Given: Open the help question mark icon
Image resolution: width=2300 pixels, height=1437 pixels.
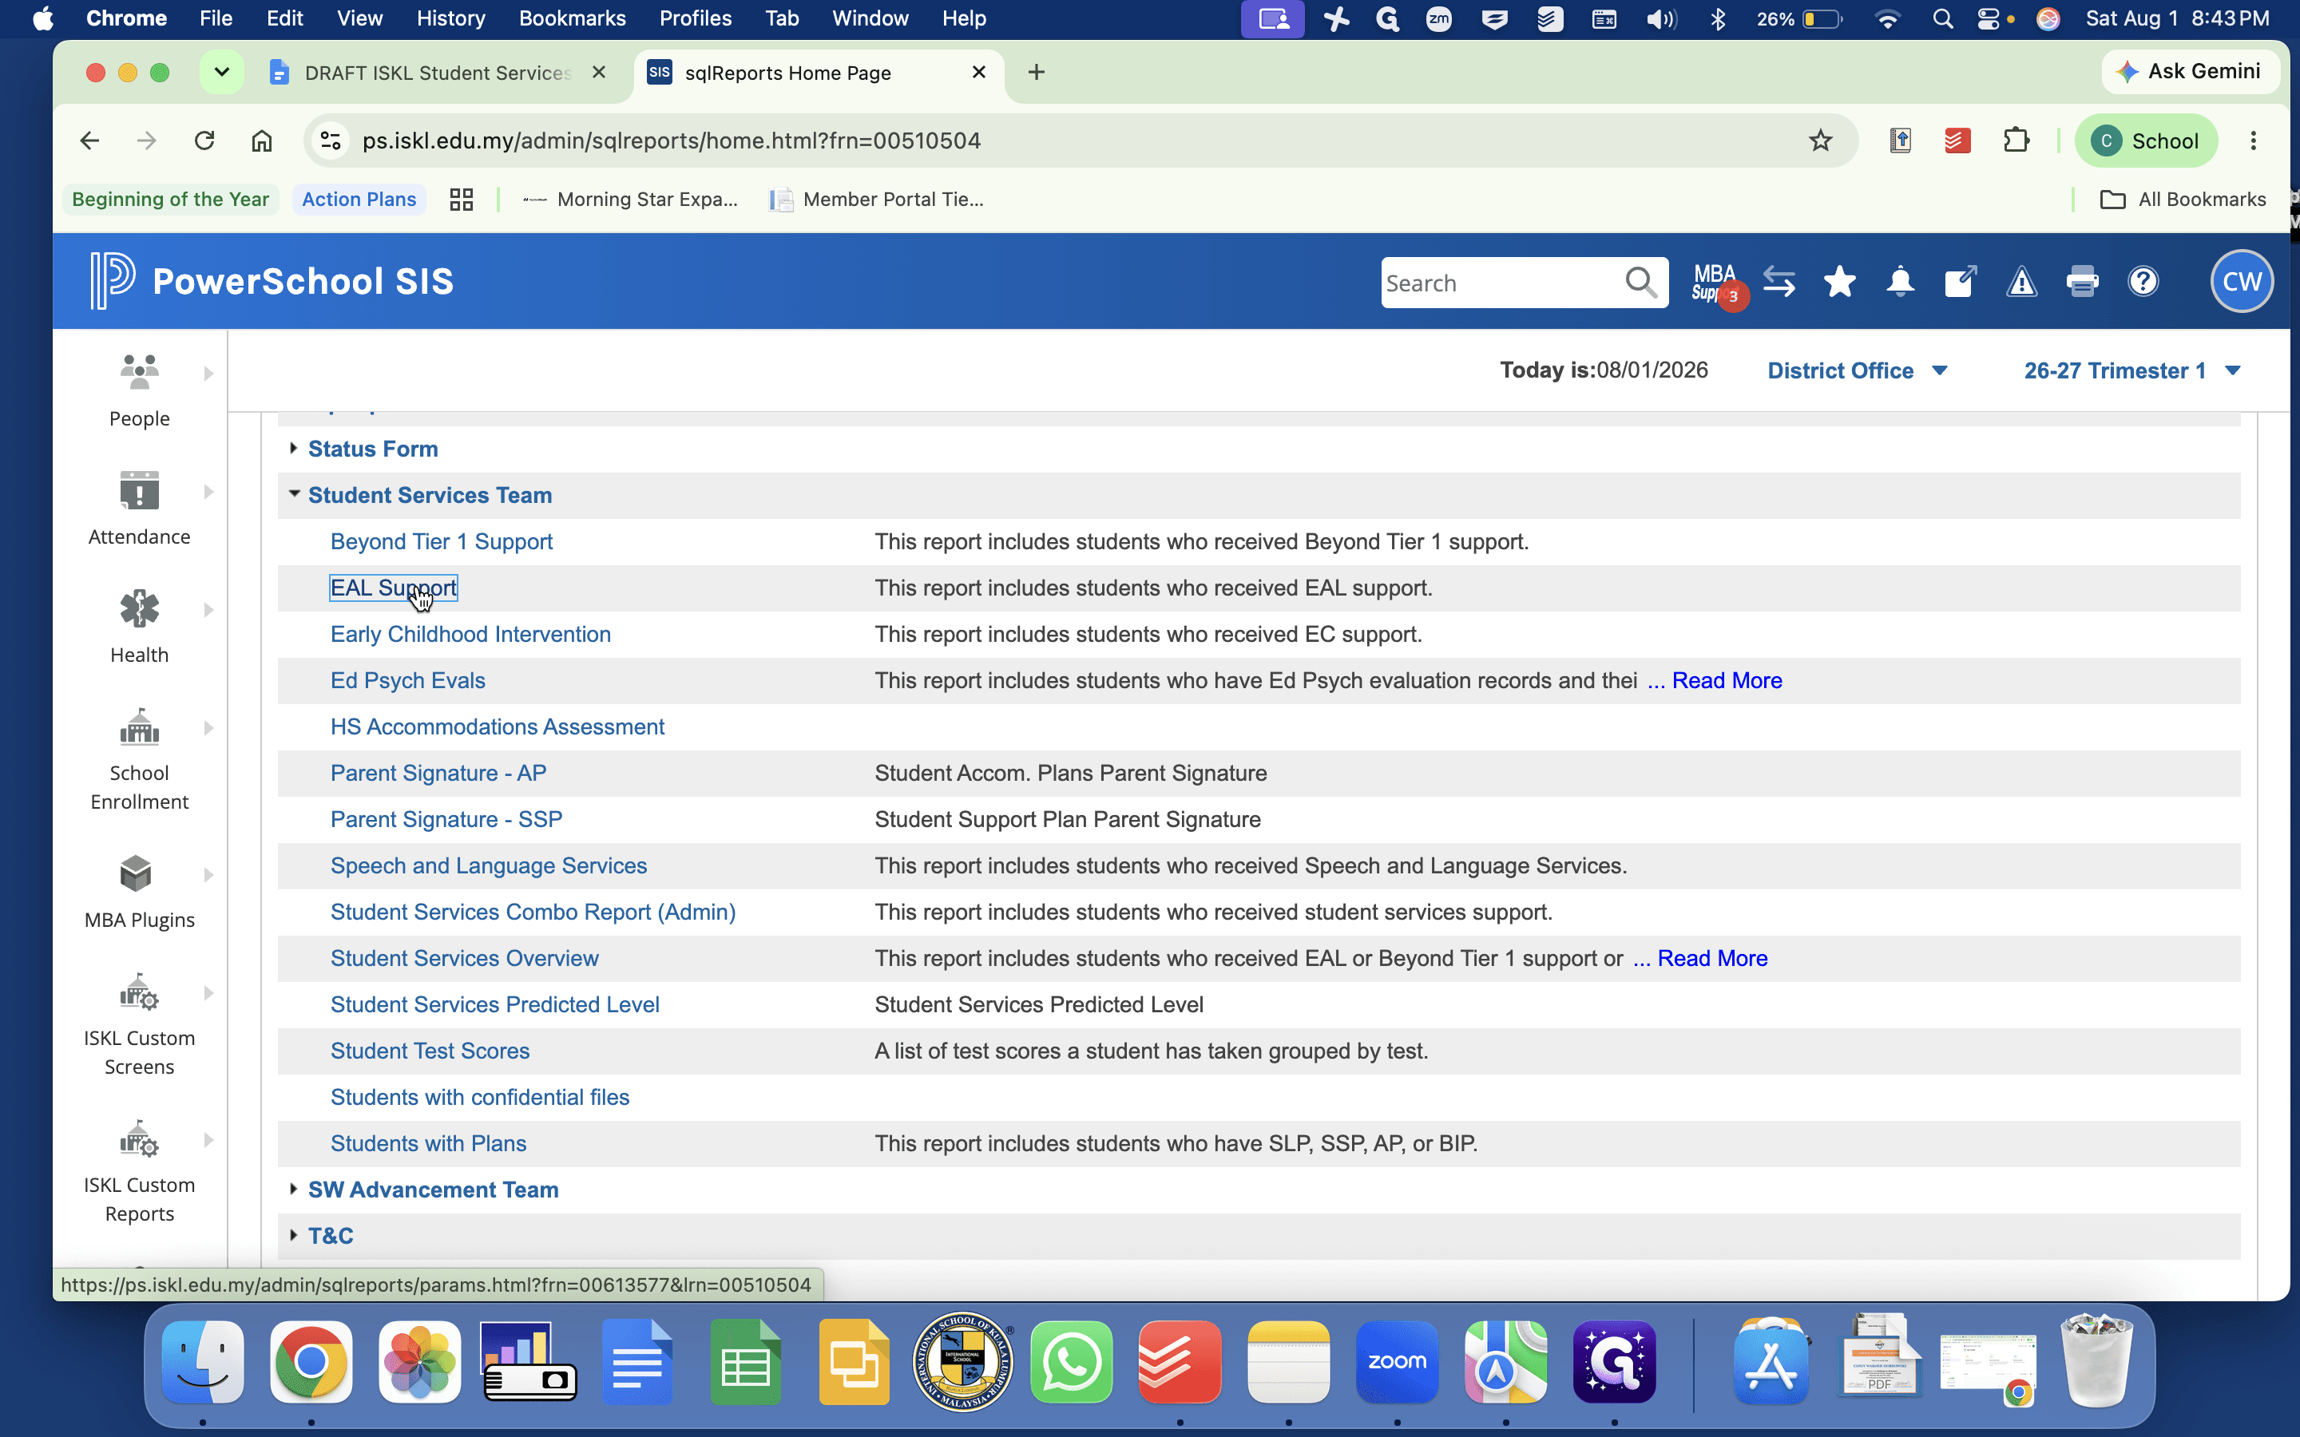Looking at the screenshot, I should 2143,283.
